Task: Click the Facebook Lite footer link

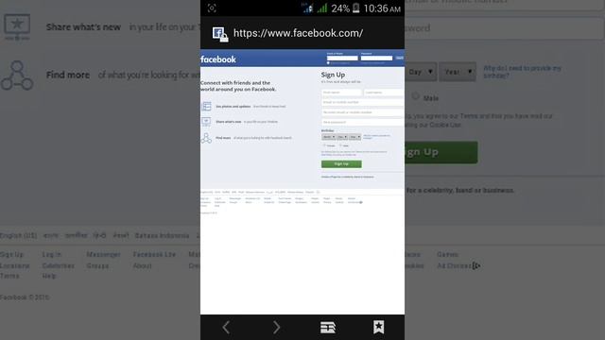Action: [x=252, y=198]
